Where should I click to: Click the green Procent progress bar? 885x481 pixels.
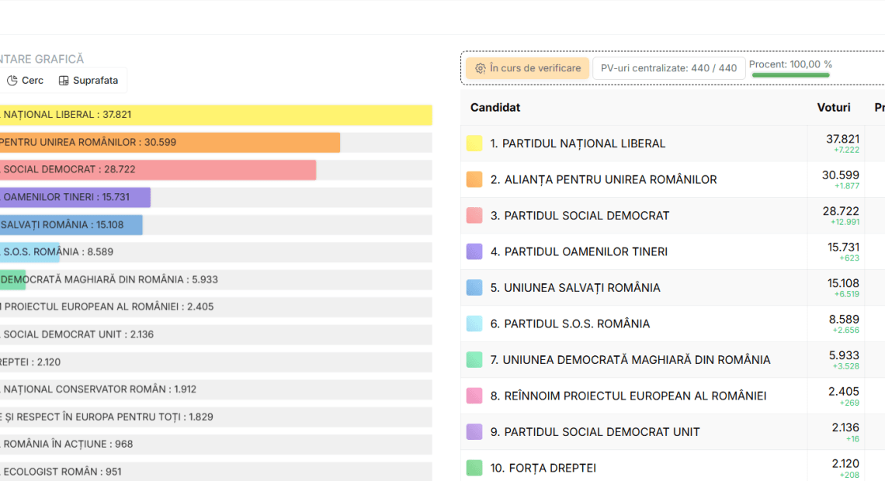pos(790,75)
